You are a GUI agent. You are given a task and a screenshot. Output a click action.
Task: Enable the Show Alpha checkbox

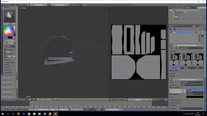click(x=170, y=71)
